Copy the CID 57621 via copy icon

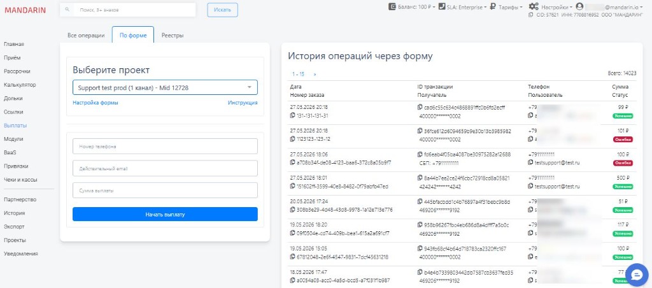(x=530, y=15)
